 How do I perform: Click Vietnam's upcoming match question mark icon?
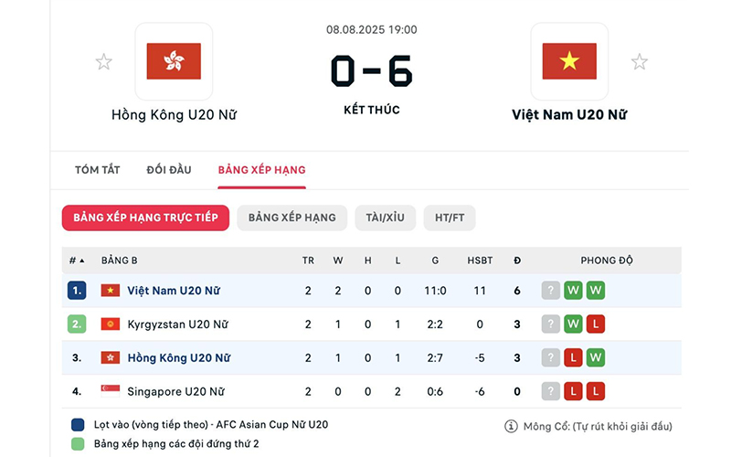tap(551, 291)
